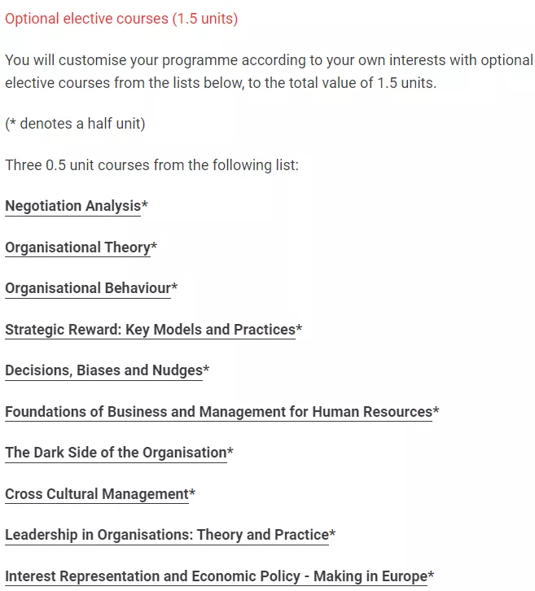Click the '(* denotes a half unit)' note
Image resolution: width=535 pixels, height=591 pixels.
pyautogui.click(x=75, y=124)
